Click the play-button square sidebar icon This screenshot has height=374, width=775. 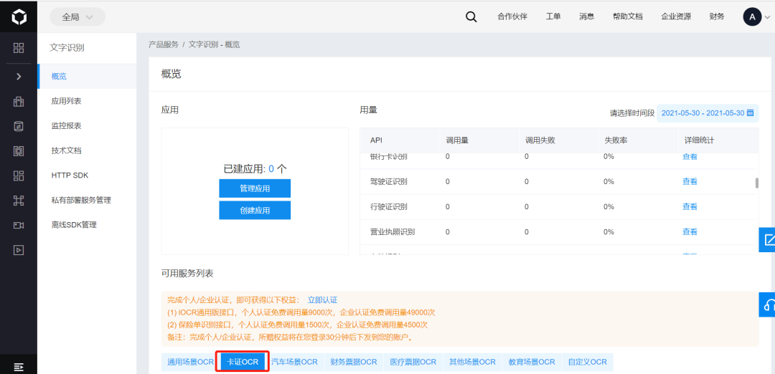(x=18, y=249)
